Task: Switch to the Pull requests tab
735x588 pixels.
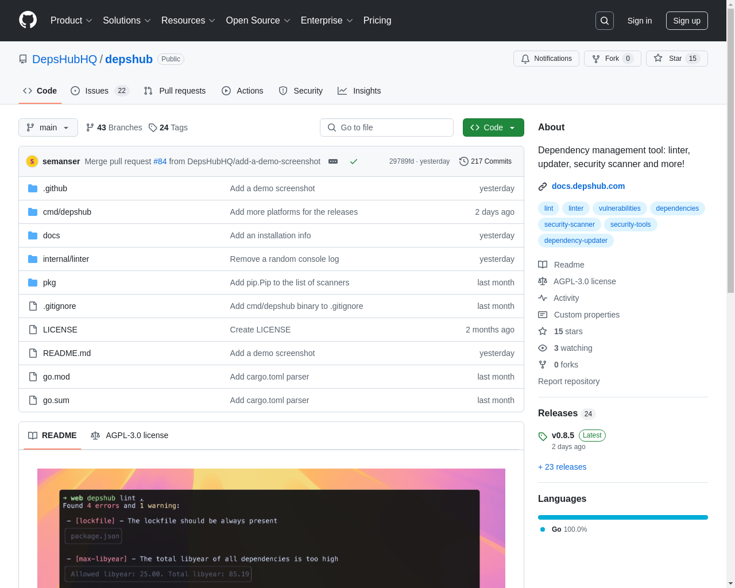Action: tap(175, 91)
